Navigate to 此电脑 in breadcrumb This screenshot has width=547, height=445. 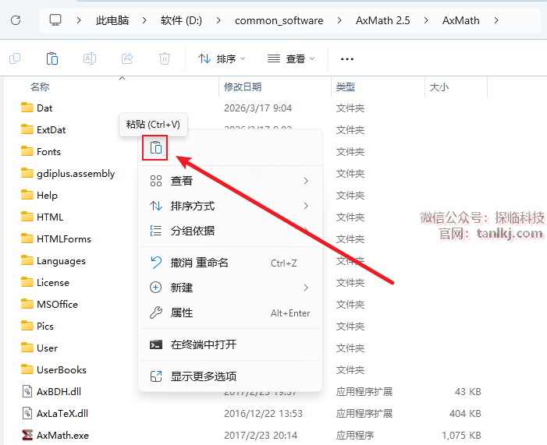(112, 20)
